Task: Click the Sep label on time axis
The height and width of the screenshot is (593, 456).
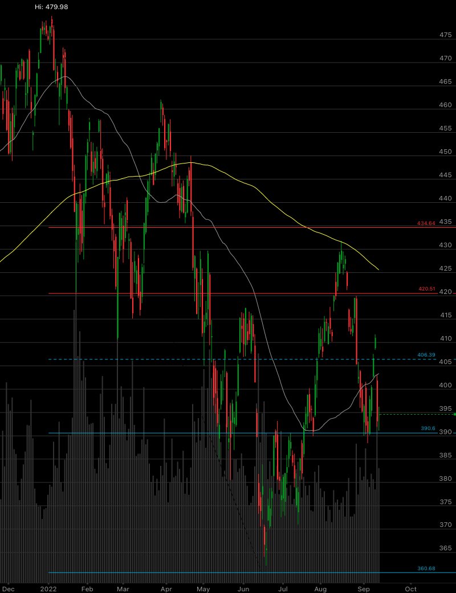Action: coord(364,589)
